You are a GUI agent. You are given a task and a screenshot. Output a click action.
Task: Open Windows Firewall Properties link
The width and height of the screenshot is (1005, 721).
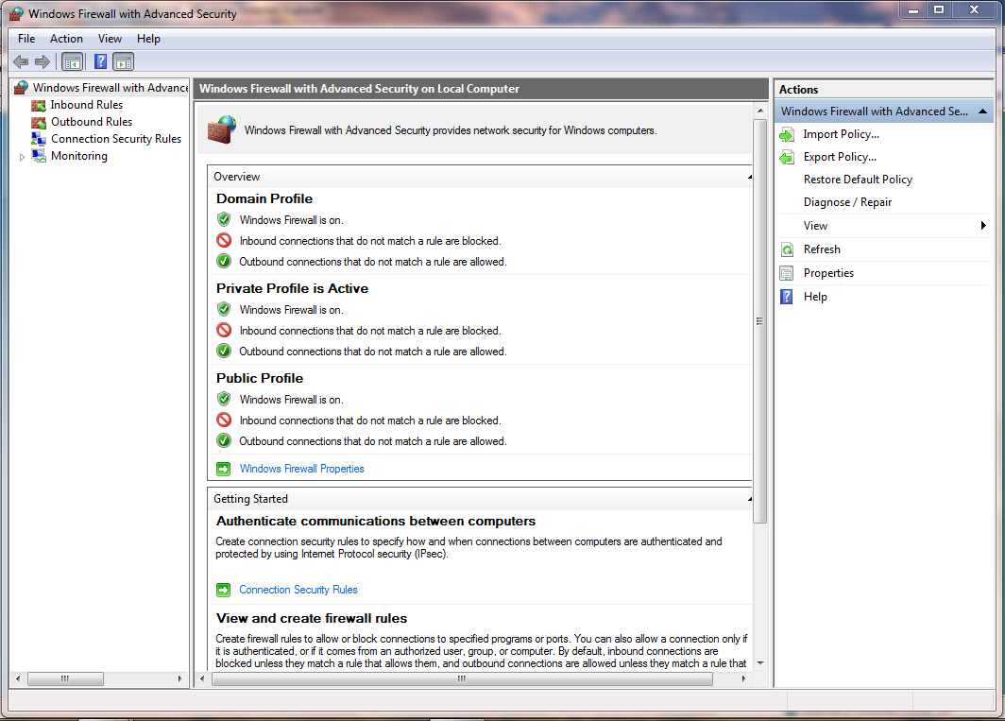point(302,469)
